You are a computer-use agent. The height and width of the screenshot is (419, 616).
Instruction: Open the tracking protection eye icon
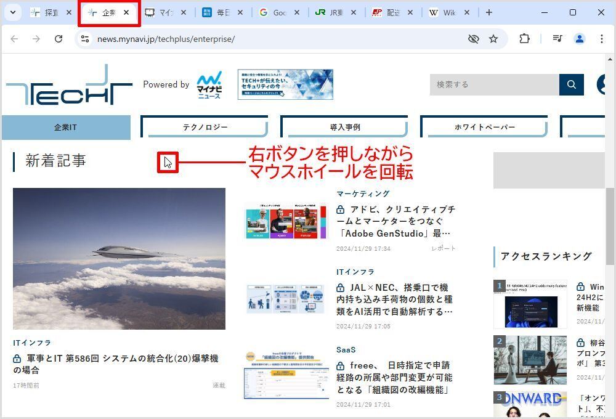(x=473, y=39)
